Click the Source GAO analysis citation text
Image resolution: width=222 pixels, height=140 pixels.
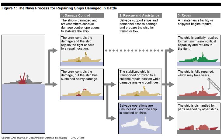(34, 138)
